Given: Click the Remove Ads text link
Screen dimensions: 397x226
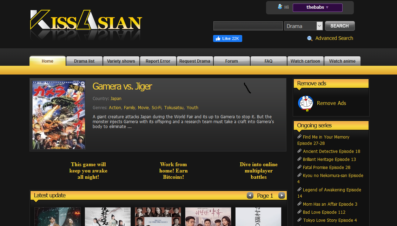Looking at the screenshot, I should click(x=331, y=103).
